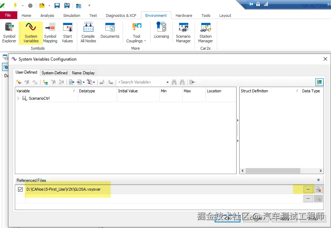Image resolution: width=331 pixels, height=228 pixels.
Task: Select the Environment ribbon tab
Action: pos(156,16)
